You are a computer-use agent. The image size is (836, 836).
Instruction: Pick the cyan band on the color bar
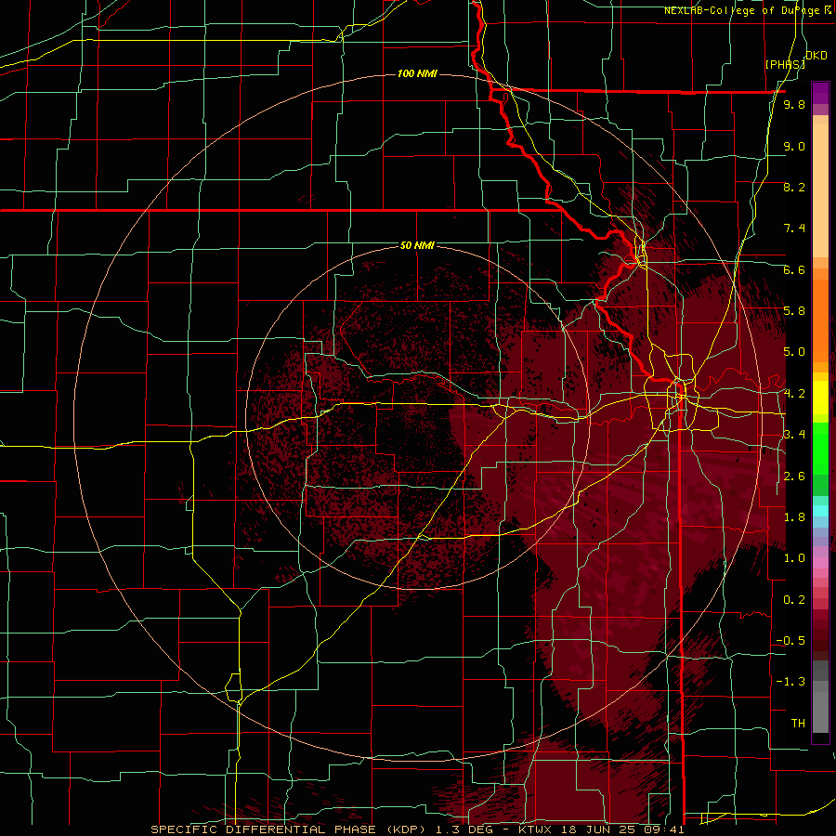[x=820, y=510]
